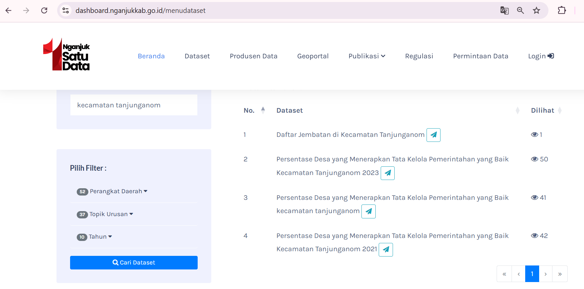Expand the Topik Urusan filter
The height and width of the screenshot is (289, 584).
105,214
